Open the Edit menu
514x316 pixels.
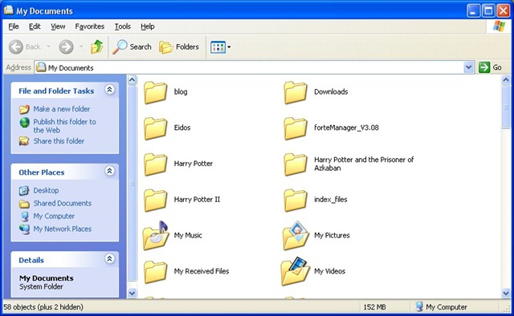pos(35,26)
